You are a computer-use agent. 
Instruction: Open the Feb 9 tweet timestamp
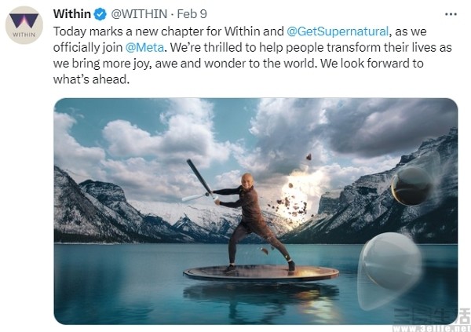(x=192, y=14)
